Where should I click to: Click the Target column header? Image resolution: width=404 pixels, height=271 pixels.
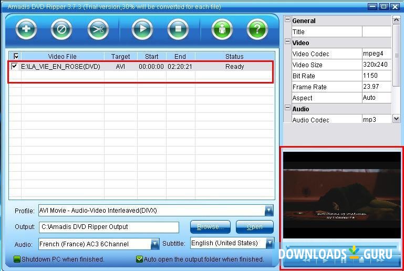coord(121,56)
